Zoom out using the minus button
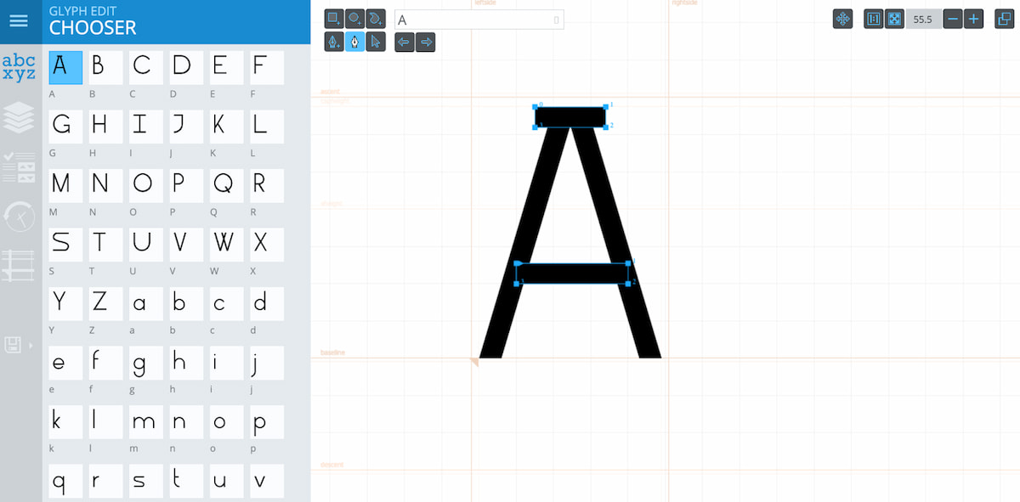The width and height of the screenshot is (1020, 502). coord(951,19)
